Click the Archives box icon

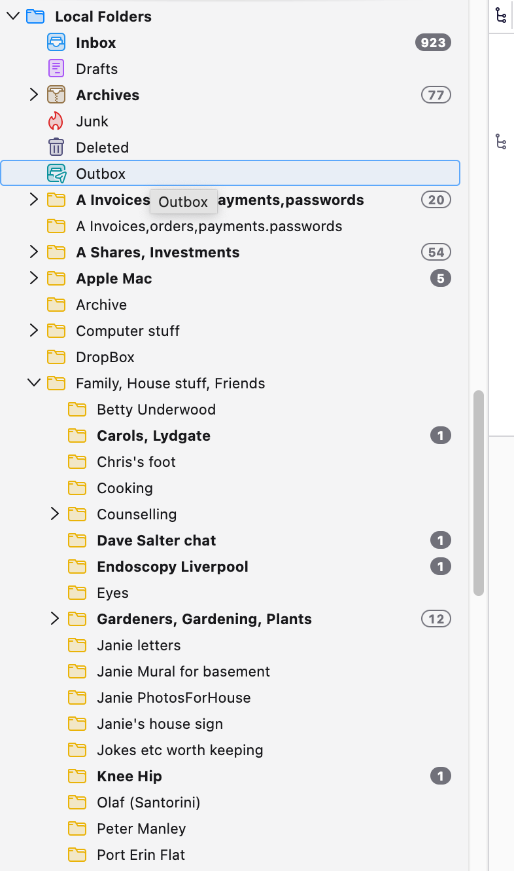click(x=57, y=95)
